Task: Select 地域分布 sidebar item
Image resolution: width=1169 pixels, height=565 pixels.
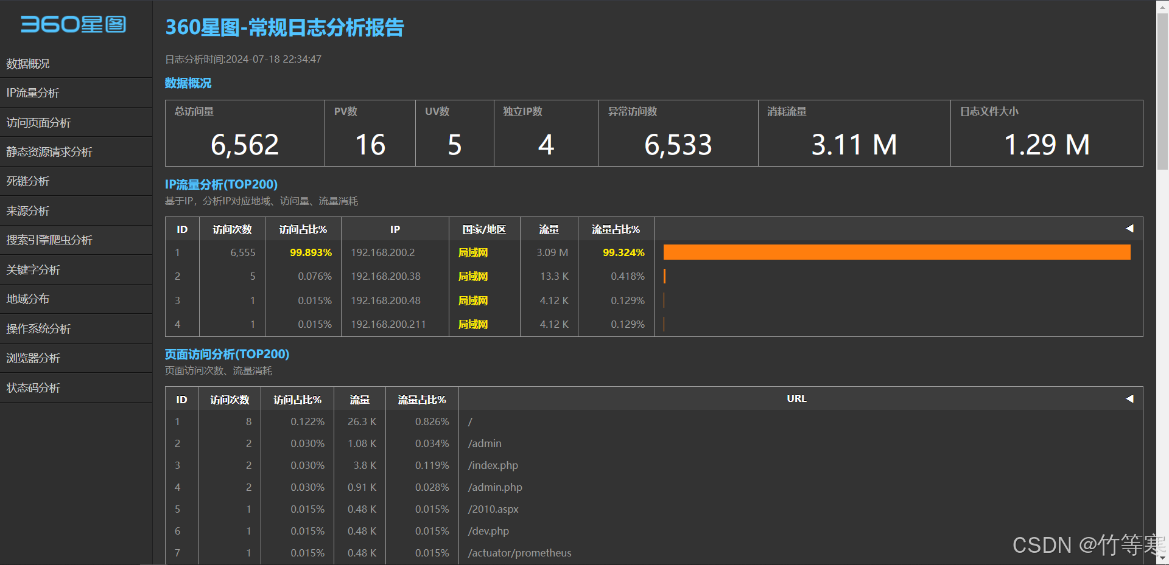Action: point(76,299)
